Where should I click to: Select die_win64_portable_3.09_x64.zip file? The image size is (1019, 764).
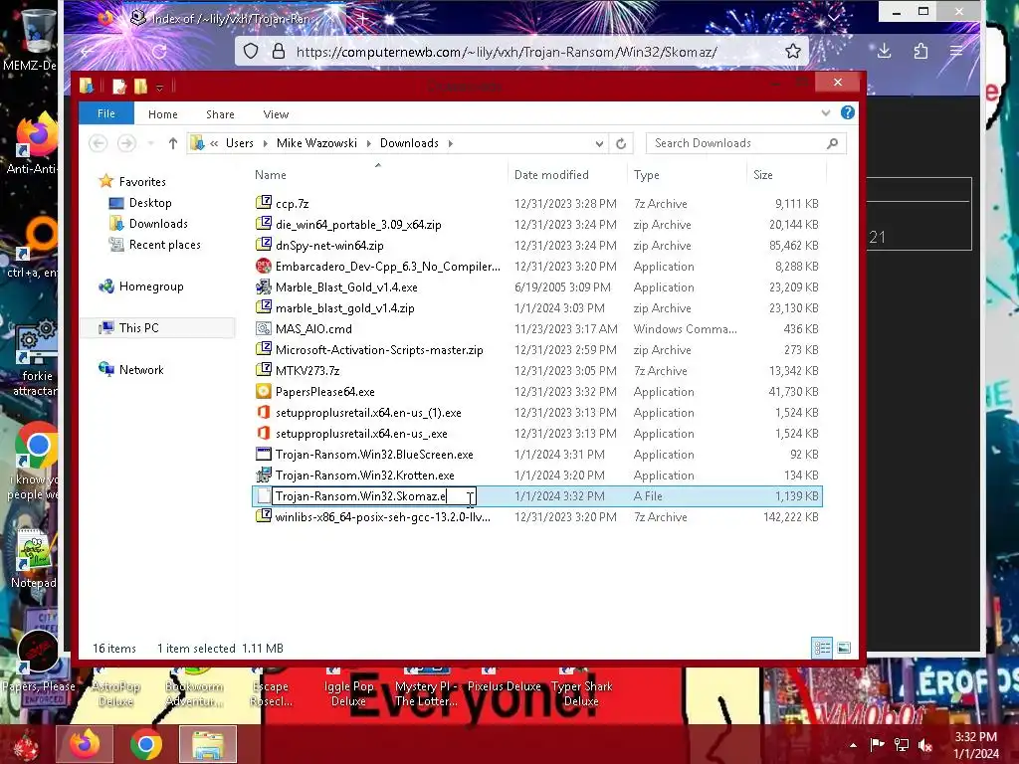(358, 225)
